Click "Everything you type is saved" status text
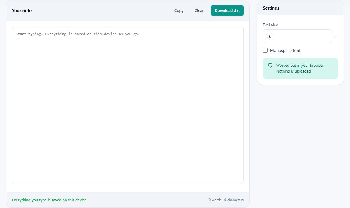The height and width of the screenshot is (208, 350). click(x=49, y=200)
